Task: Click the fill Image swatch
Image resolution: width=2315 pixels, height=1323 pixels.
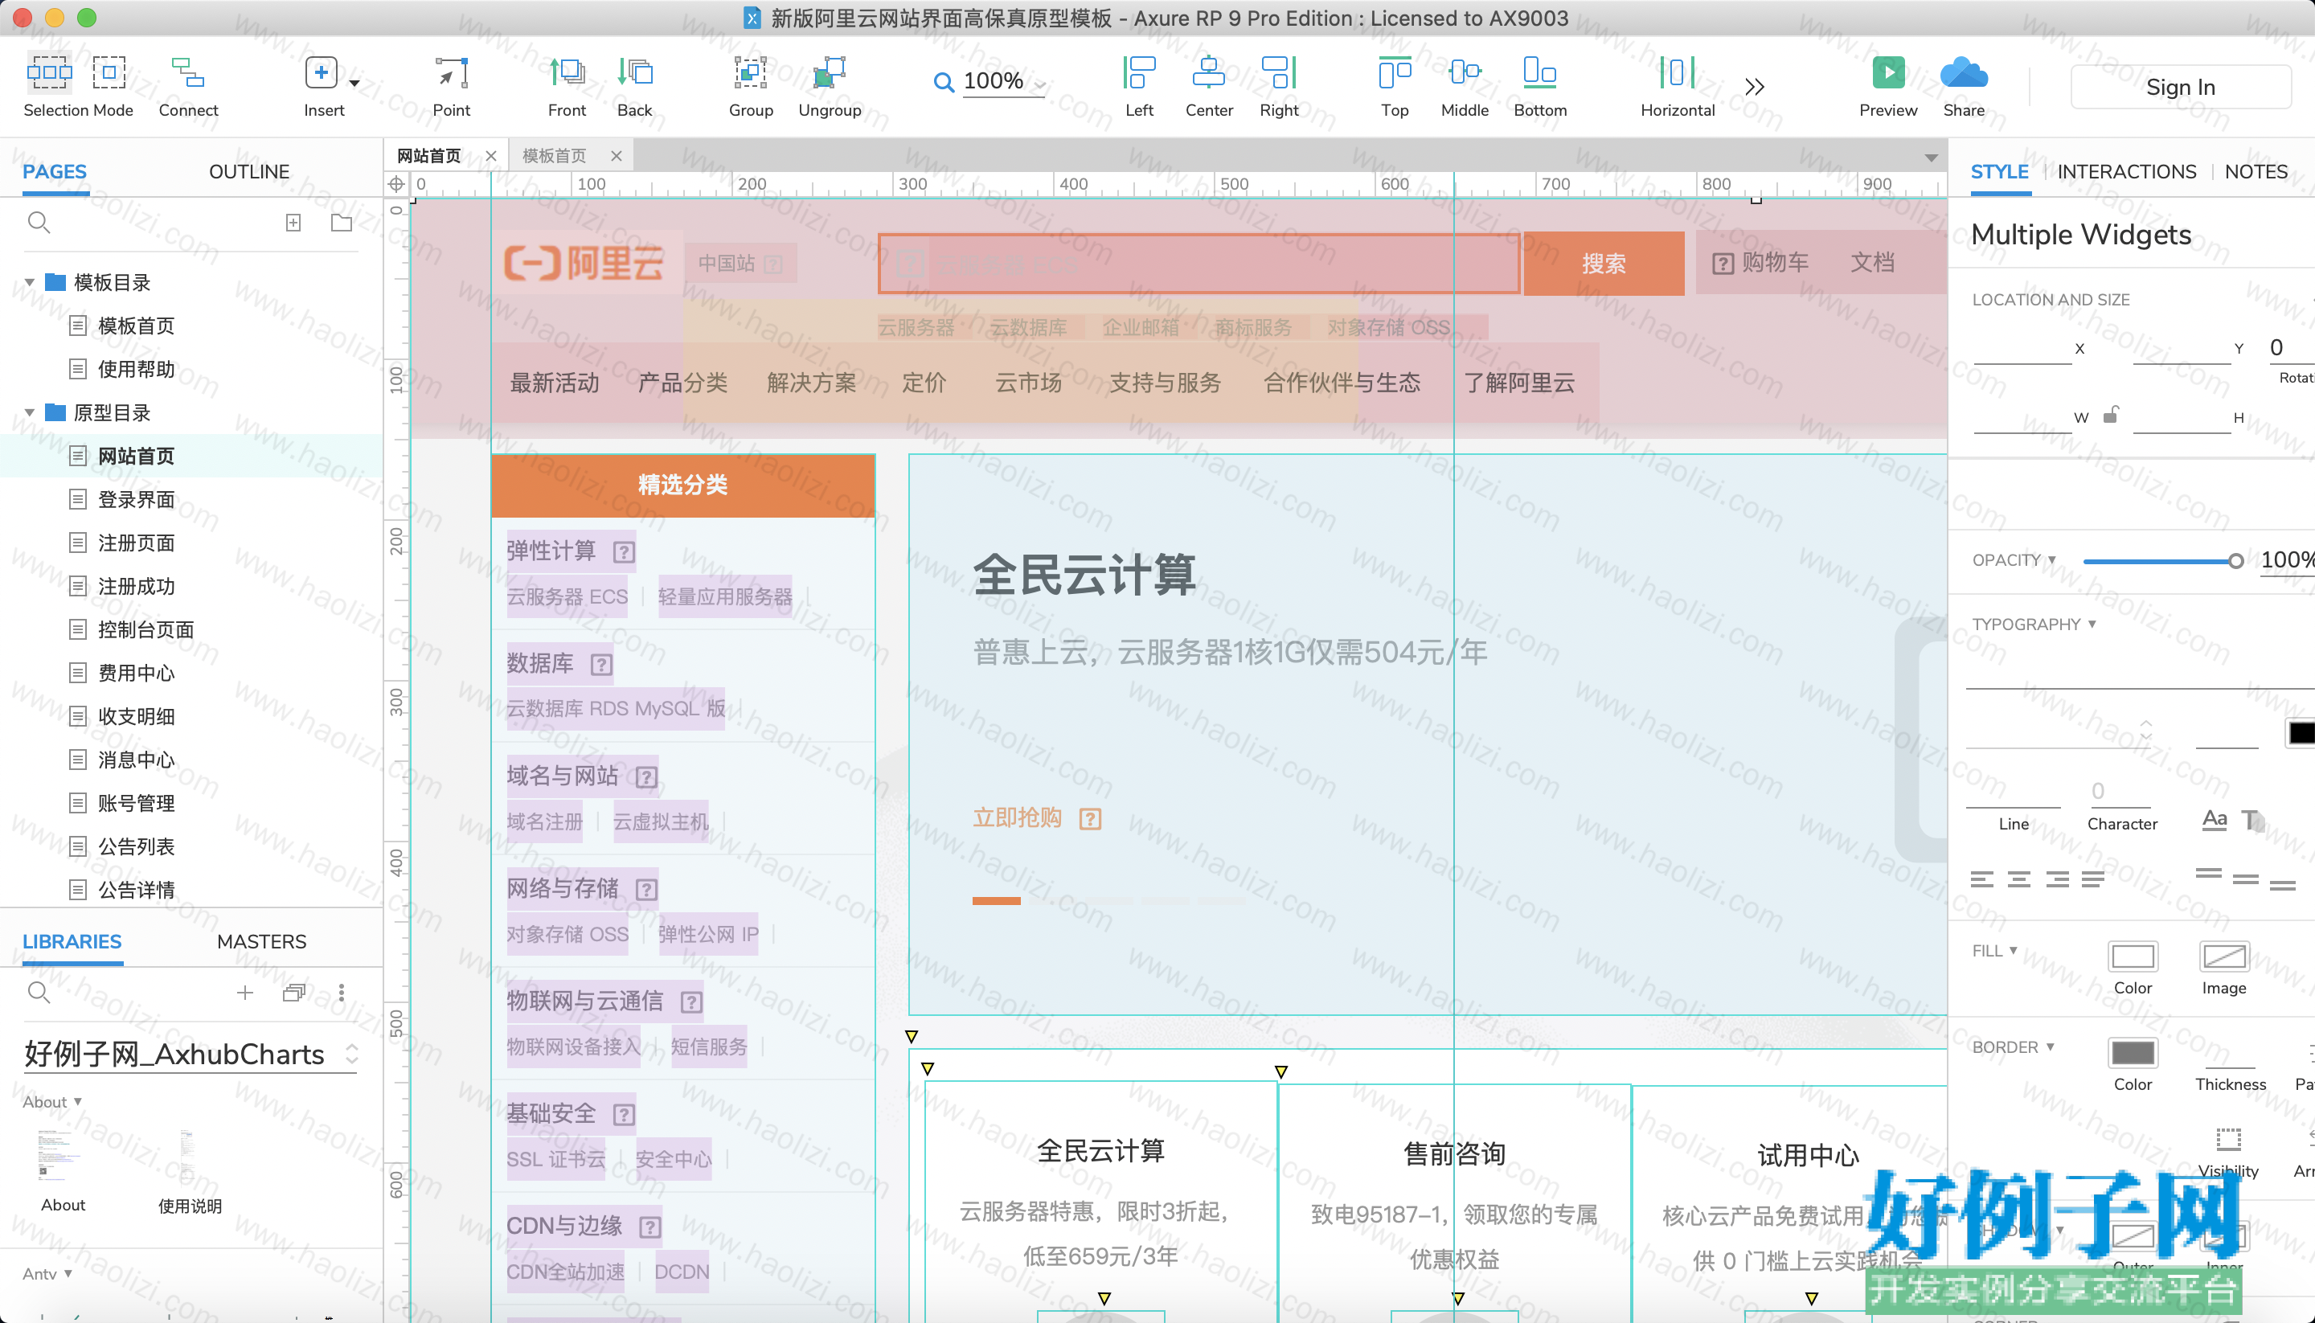Action: 2223,956
